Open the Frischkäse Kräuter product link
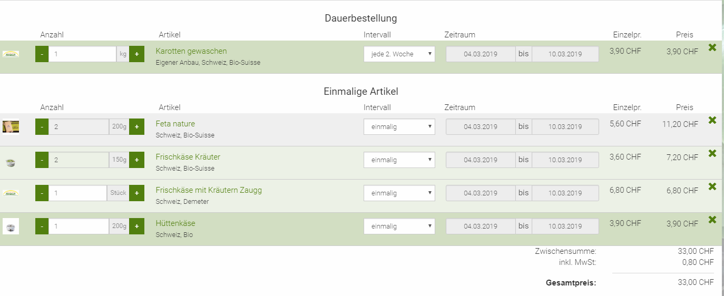The width and height of the screenshot is (724, 296). click(x=188, y=157)
